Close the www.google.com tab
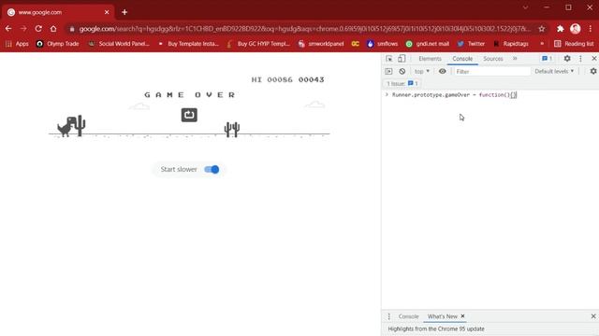 coord(107,12)
